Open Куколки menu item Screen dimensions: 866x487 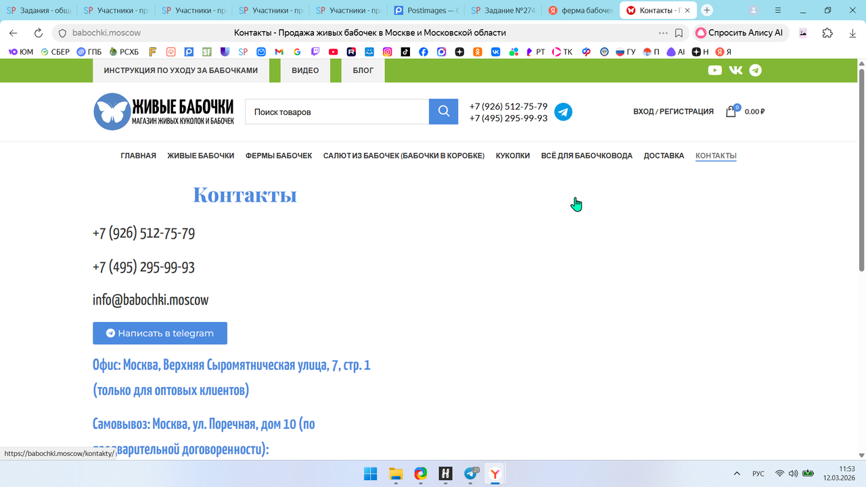click(513, 156)
